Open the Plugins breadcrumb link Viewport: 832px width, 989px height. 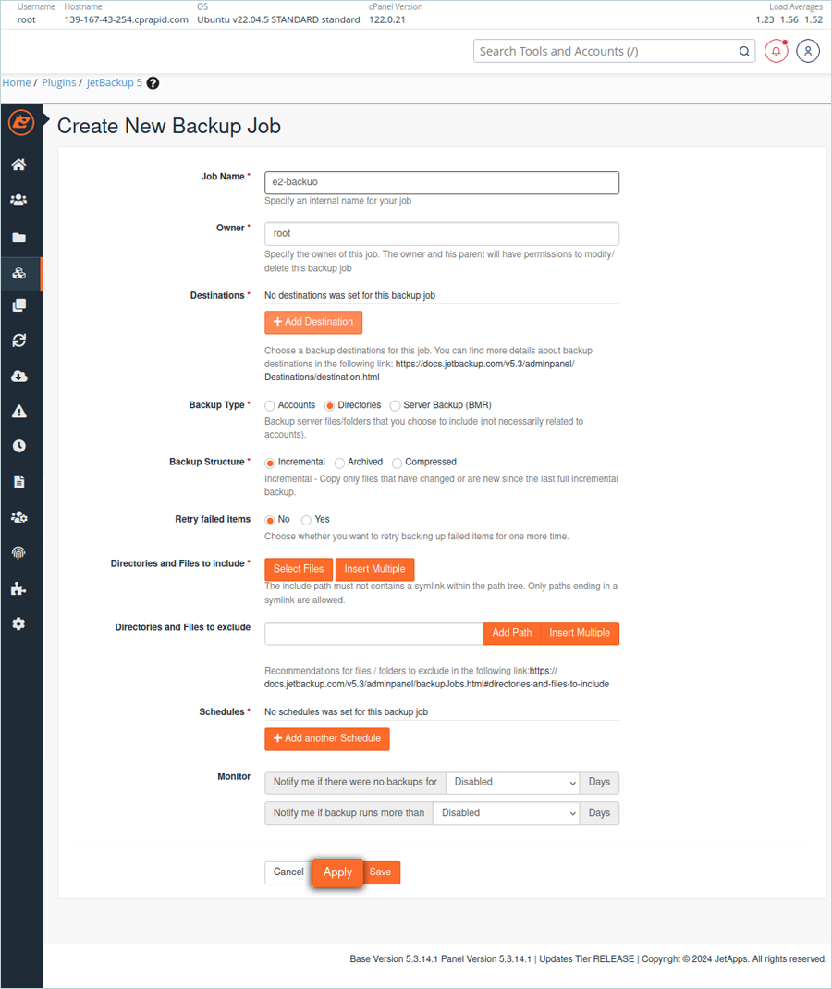(x=58, y=82)
